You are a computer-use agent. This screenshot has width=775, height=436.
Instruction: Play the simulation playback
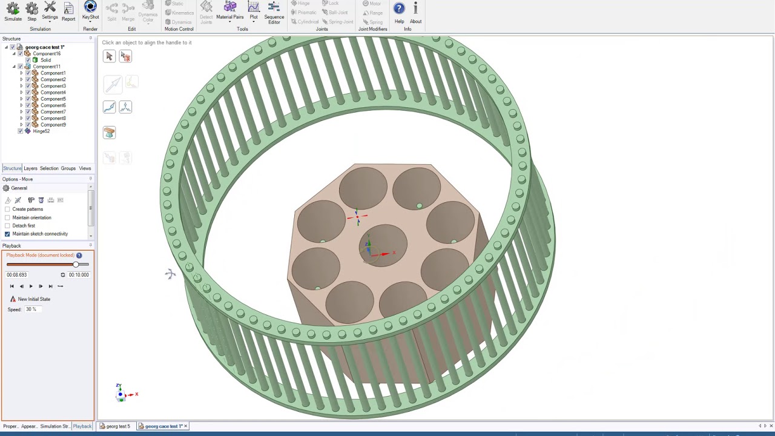click(x=31, y=286)
